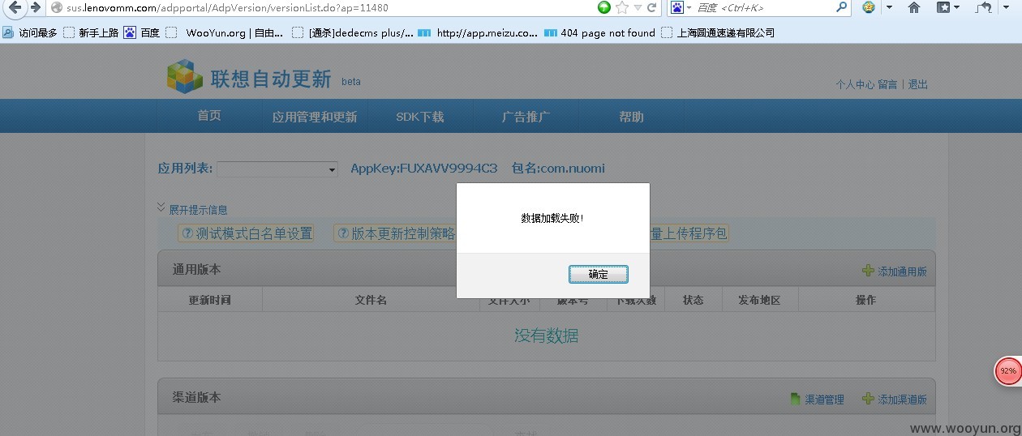Click the 操作 column header
This screenshot has width=1022, height=436.
tap(866, 300)
